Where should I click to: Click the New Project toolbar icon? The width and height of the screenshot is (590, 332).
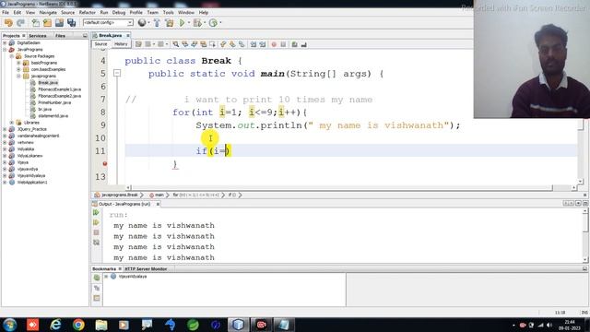[47, 22]
